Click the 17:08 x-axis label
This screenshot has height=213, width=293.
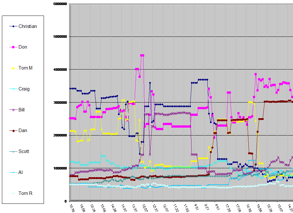239,208
